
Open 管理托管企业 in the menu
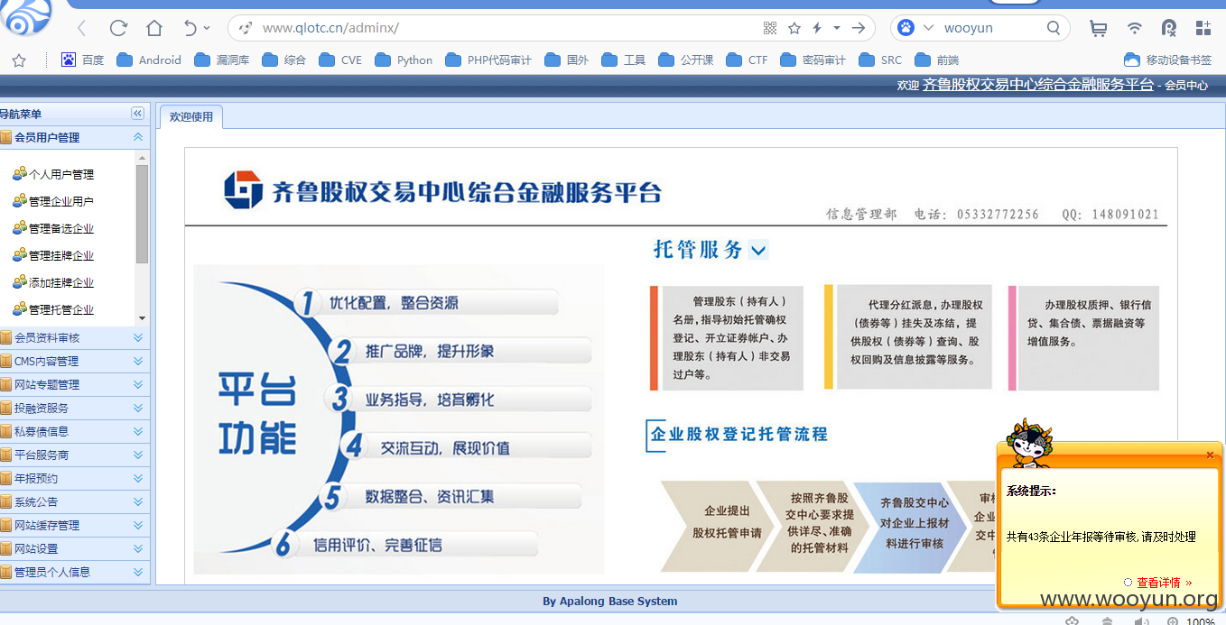pyautogui.click(x=60, y=309)
